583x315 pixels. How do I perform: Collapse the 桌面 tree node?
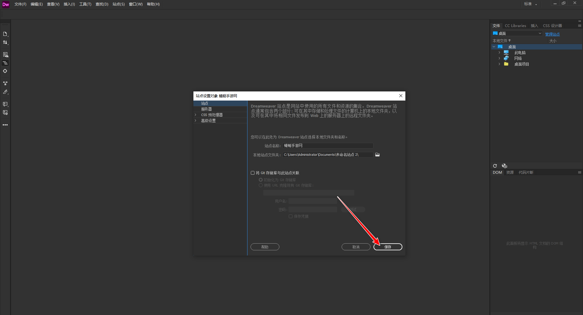494,47
